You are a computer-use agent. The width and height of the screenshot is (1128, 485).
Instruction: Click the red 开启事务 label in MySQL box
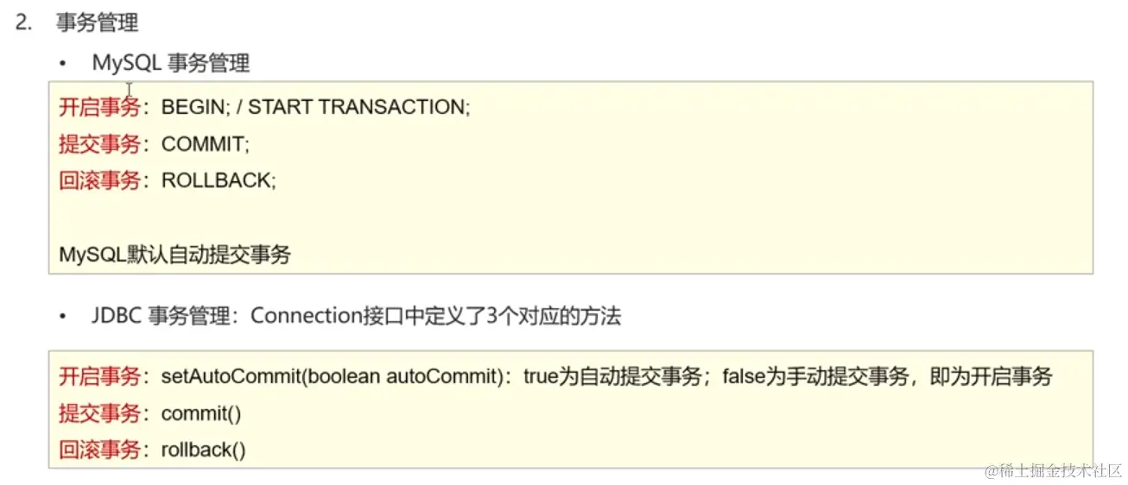click(99, 107)
